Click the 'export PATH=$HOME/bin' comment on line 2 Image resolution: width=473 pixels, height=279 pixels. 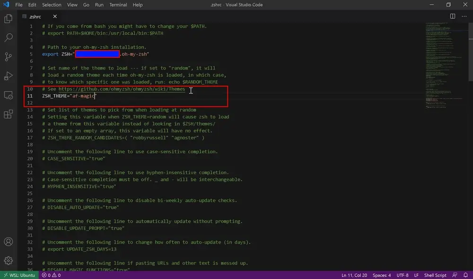[103, 33]
